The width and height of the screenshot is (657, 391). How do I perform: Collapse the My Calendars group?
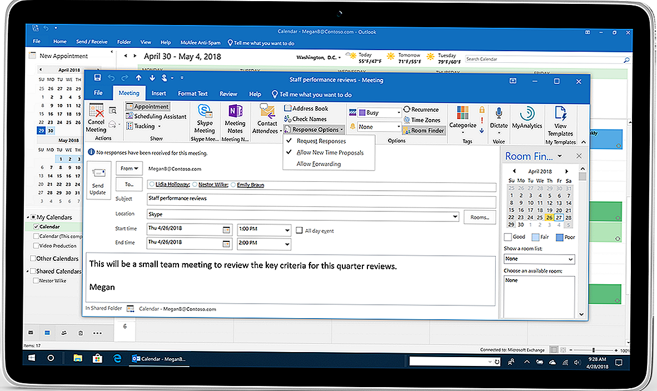[x=28, y=217]
